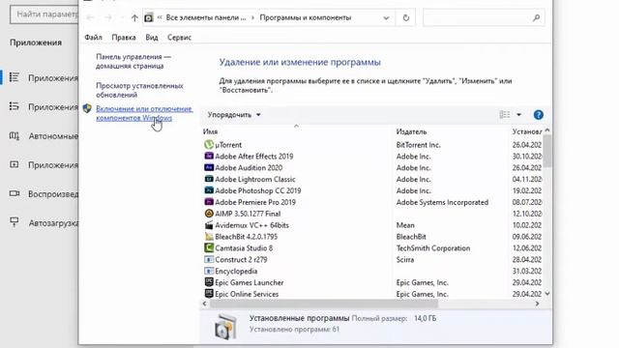619x348 pixels.
Task: Focus the Settings Найти параметр search box
Action: pos(44,14)
